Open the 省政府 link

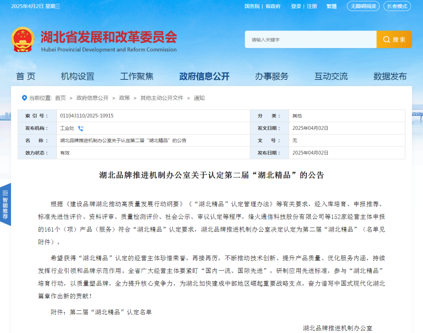pyautogui.click(x=273, y=6)
